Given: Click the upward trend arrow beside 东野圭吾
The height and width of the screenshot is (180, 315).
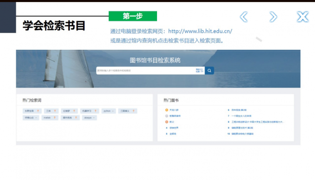Looking at the screenshot, I should [x=38, y=111].
